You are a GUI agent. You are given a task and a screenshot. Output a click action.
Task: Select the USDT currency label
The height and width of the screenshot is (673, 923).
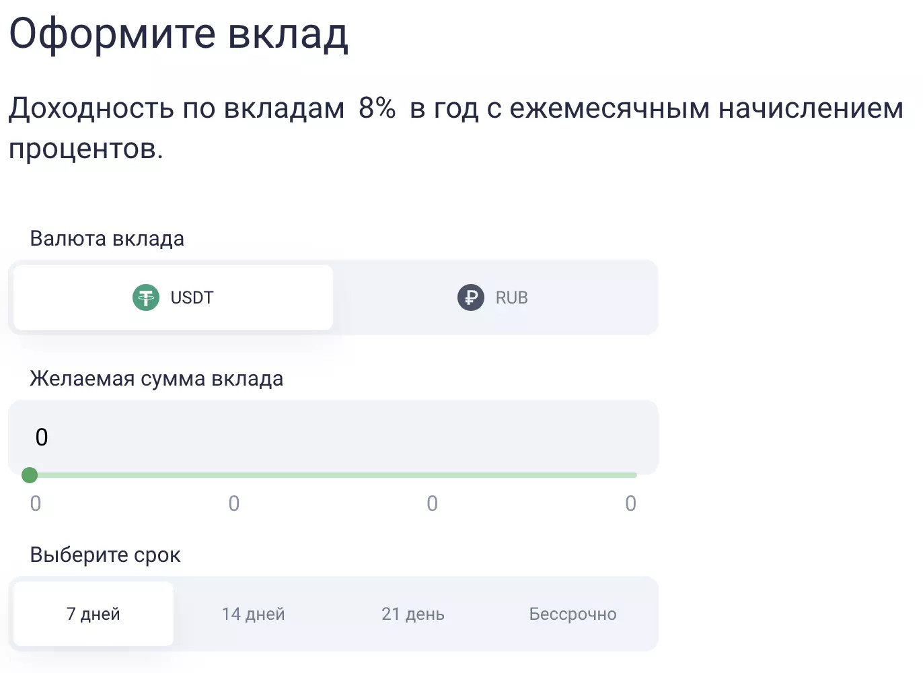[x=192, y=297]
